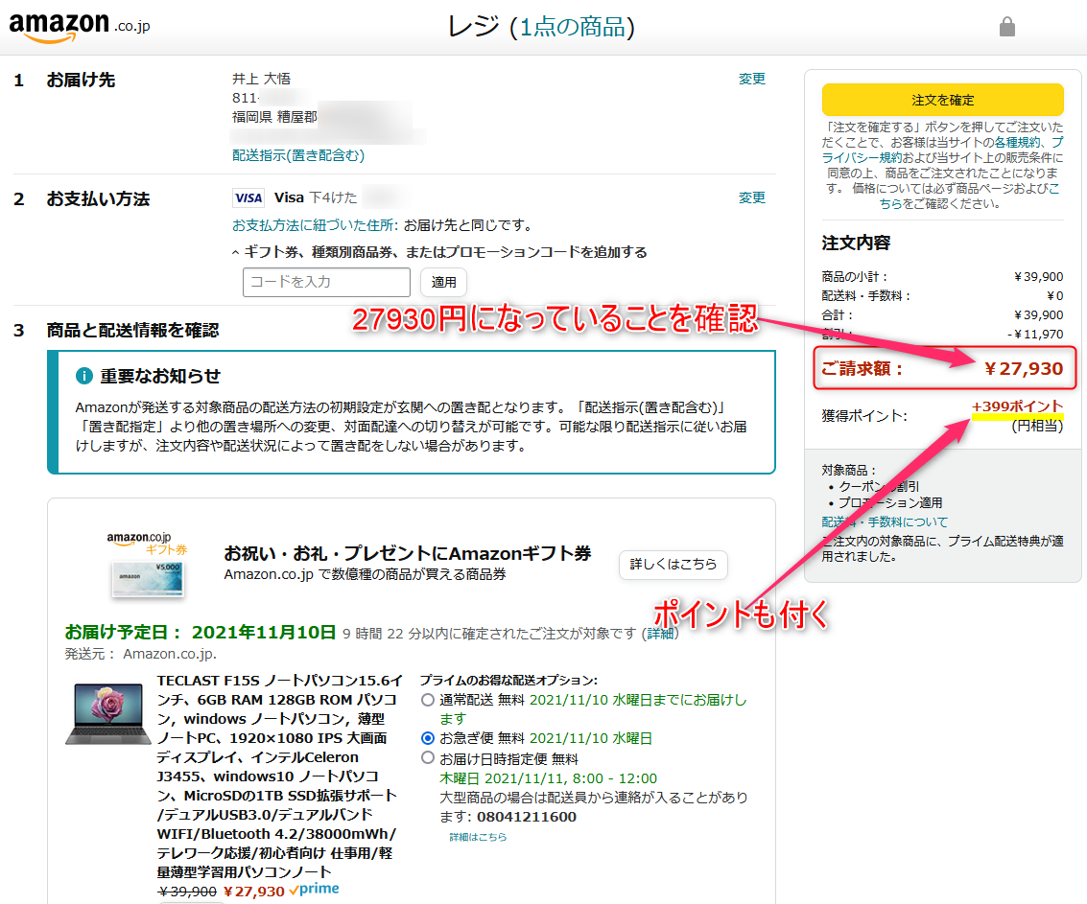Open お支払方法に紐づいた住所 link

click(315, 225)
